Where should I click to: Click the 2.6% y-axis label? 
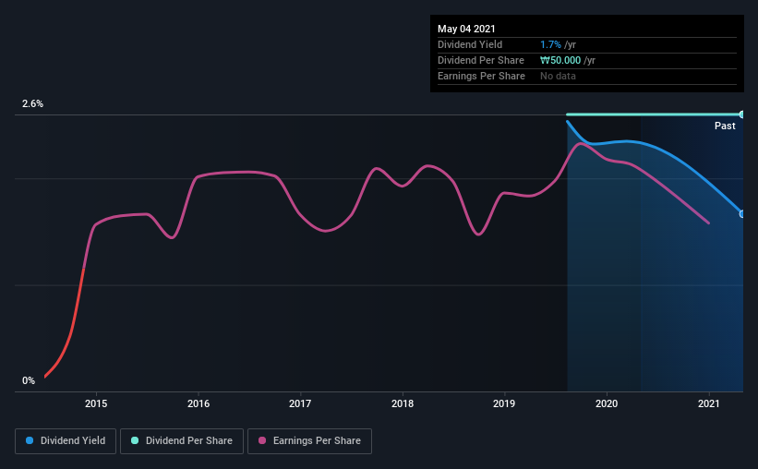pyautogui.click(x=32, y=103)
